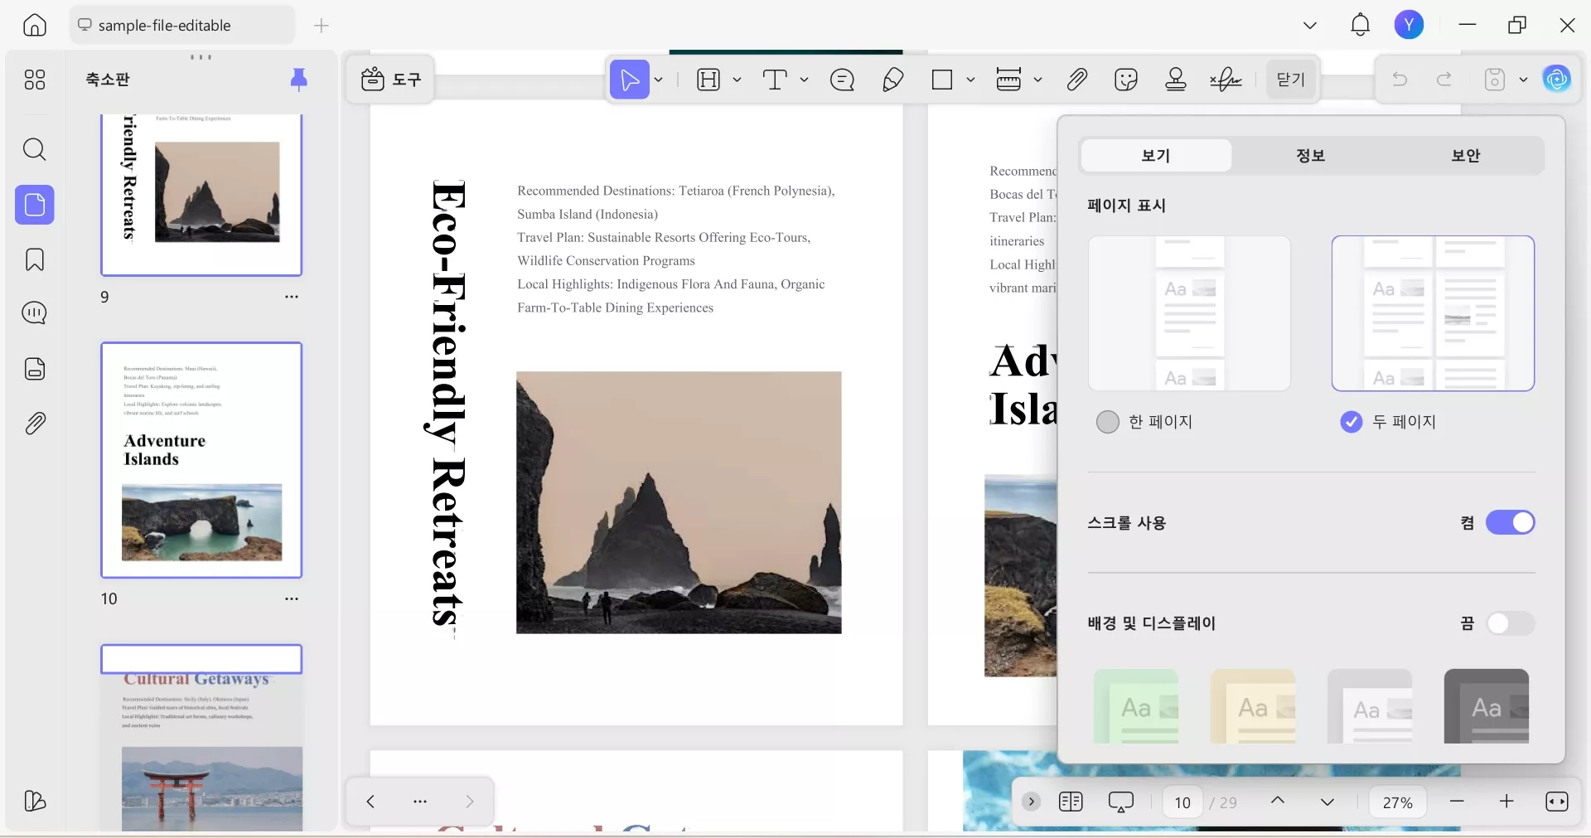
Task: Open page 10 thumbnail options menu
Action: pyautogui.click(x=292, y=598)
